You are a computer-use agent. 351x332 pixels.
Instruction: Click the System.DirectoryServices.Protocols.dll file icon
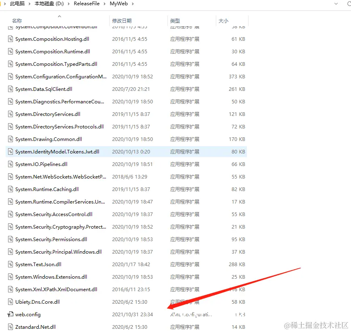pyautogui.click(x=10, y=127)
